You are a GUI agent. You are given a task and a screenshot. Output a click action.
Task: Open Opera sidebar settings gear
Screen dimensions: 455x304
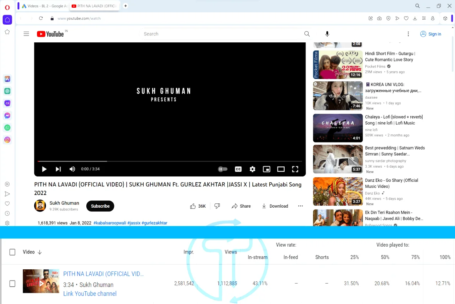(7, 223)
